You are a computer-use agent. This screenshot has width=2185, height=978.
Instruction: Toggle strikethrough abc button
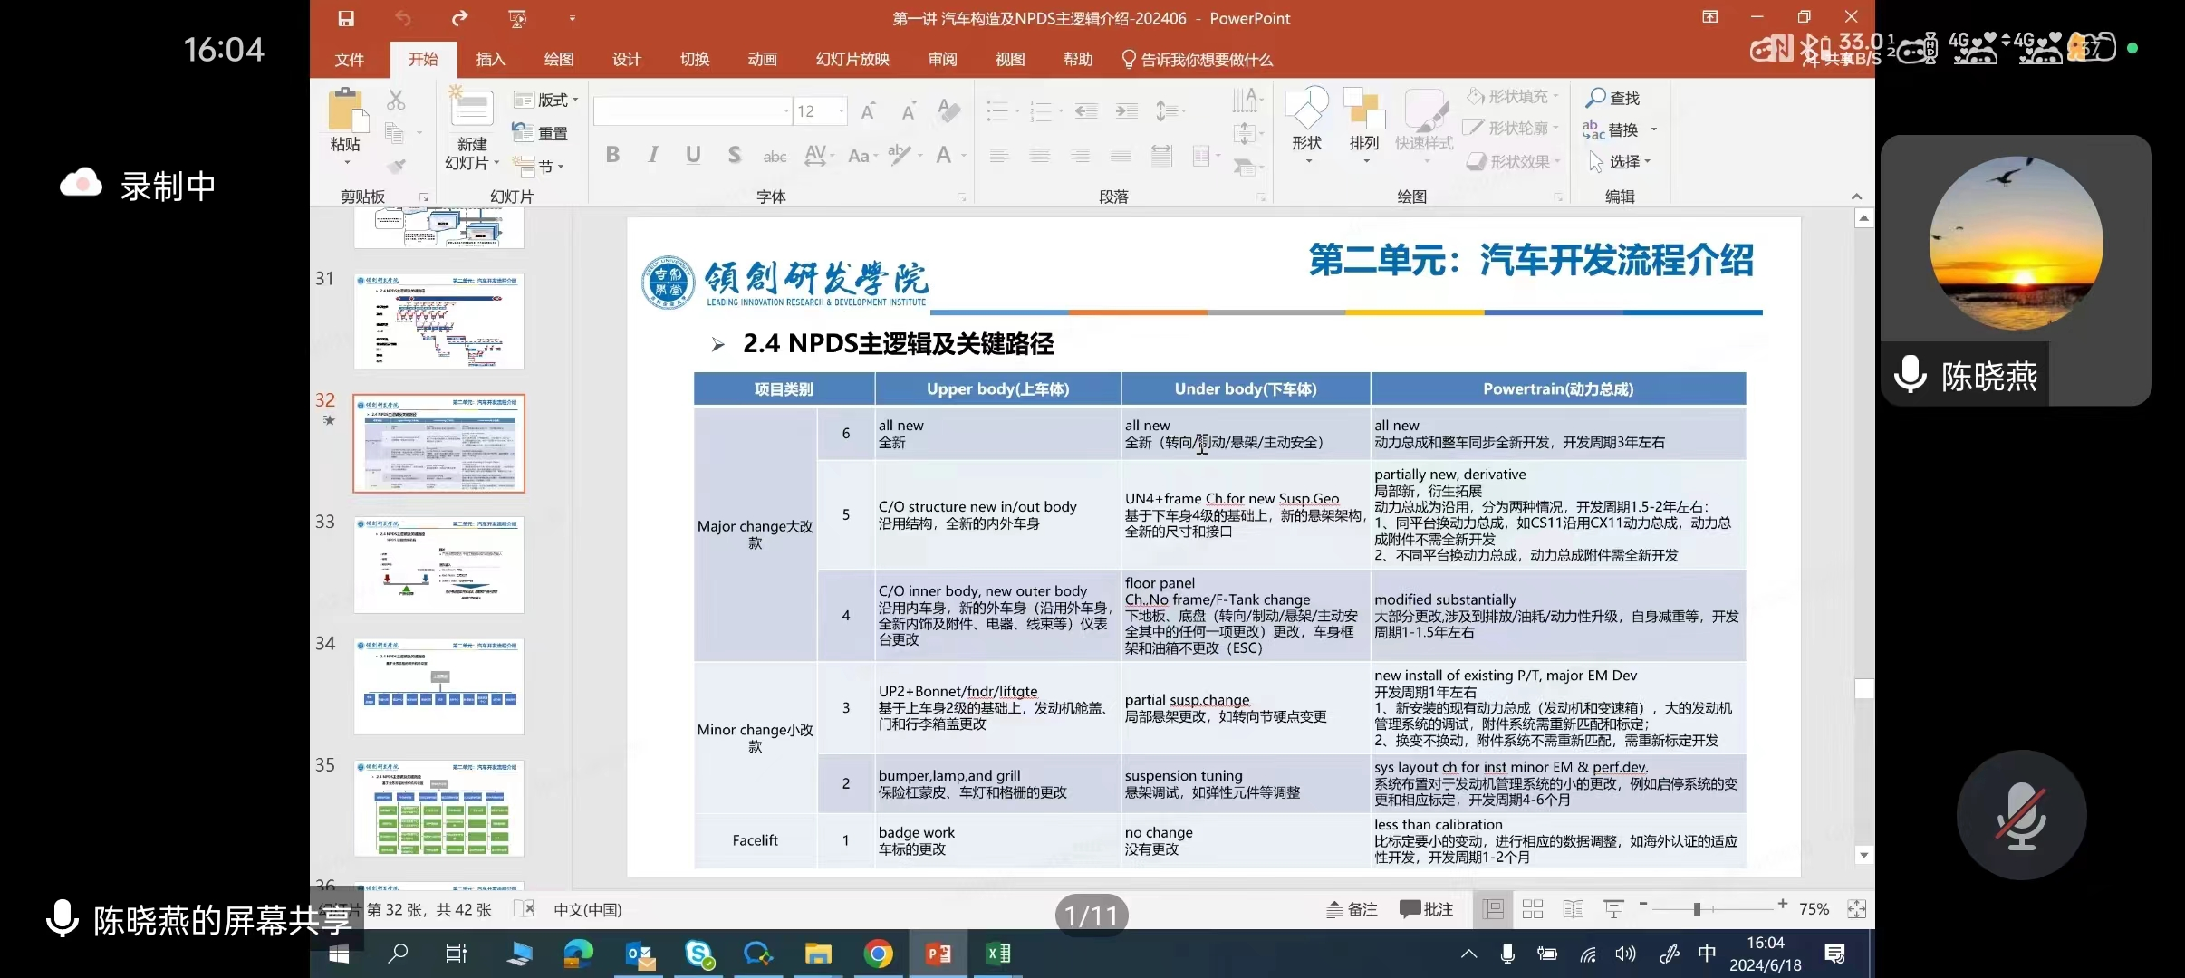point(775,156)
